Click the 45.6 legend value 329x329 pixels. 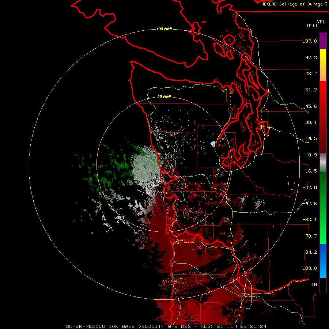tap(311, 106)
